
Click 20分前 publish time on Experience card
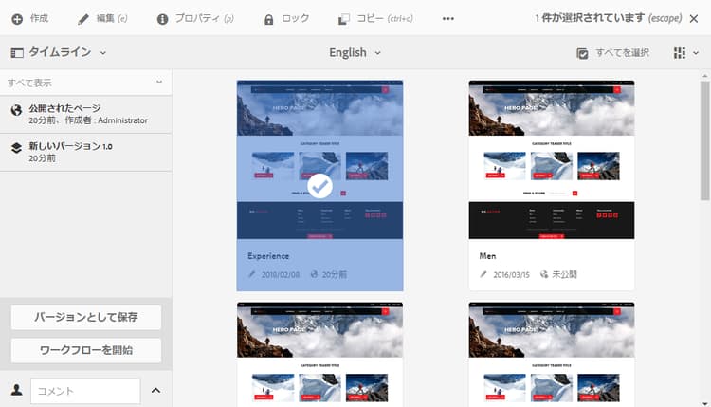335,274
